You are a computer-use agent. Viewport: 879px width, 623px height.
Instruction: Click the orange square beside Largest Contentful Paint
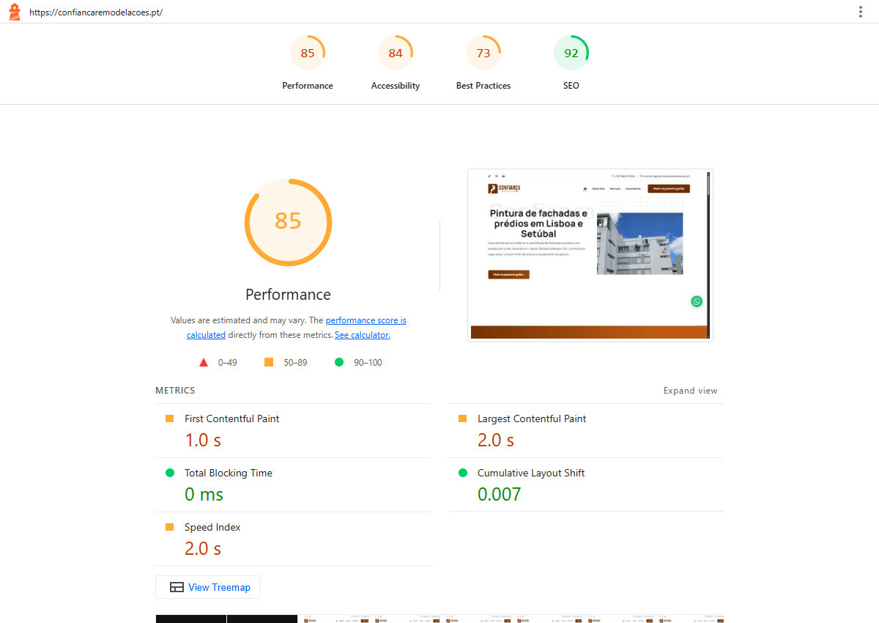point(463,419)
